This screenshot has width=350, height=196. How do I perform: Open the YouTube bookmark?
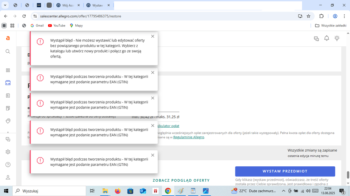[x=57, y=25]
